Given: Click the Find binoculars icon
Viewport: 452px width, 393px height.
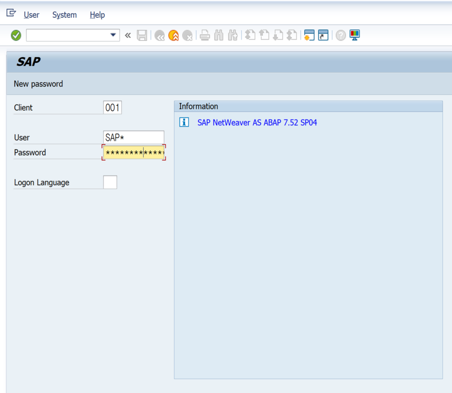Looking at the screenshot, I should tap(219, 35).
